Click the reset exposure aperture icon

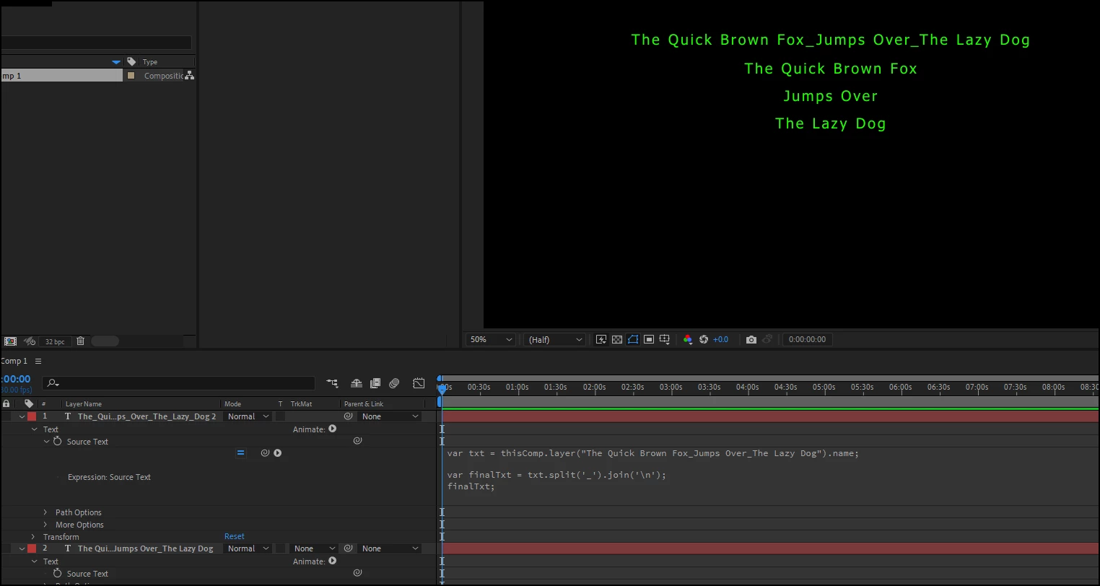(x=704, y=339)
